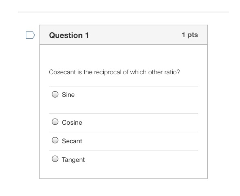Click the Secant answer label text
240x196 pixels.
click(72, 141)
